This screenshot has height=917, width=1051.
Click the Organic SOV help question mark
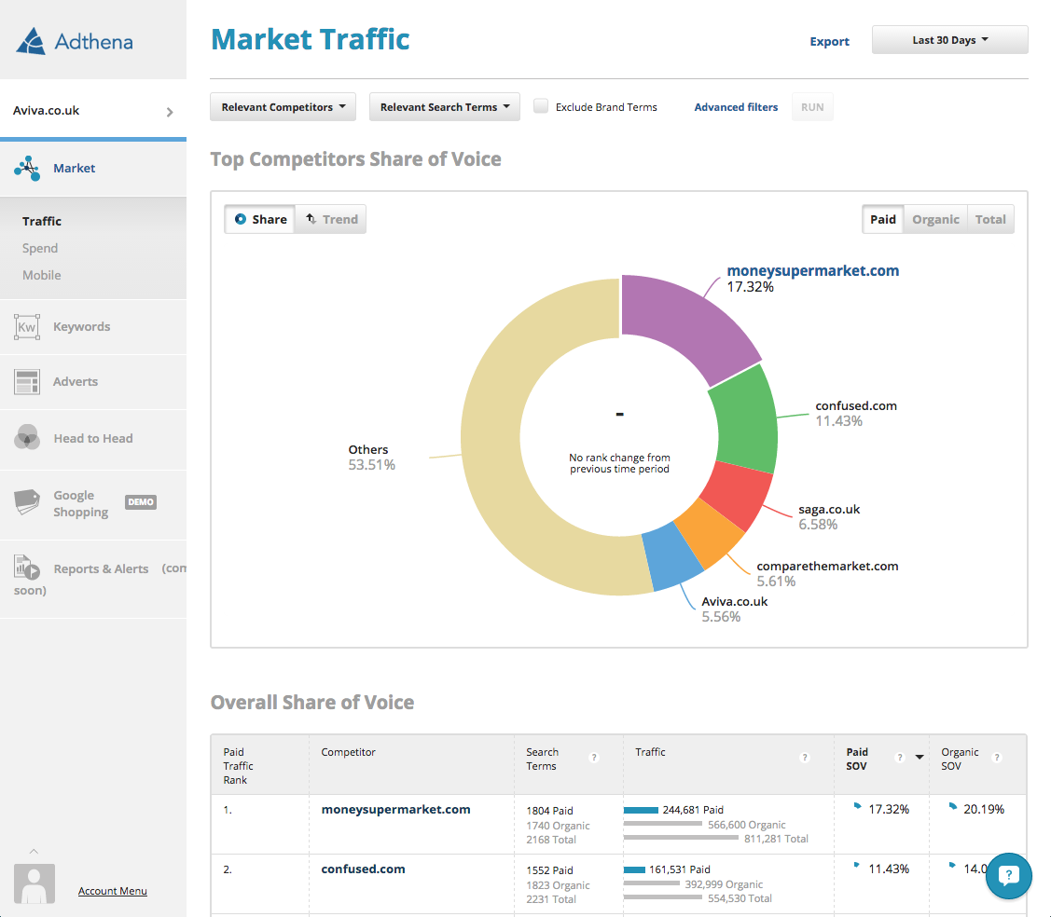tap(997, 758)
